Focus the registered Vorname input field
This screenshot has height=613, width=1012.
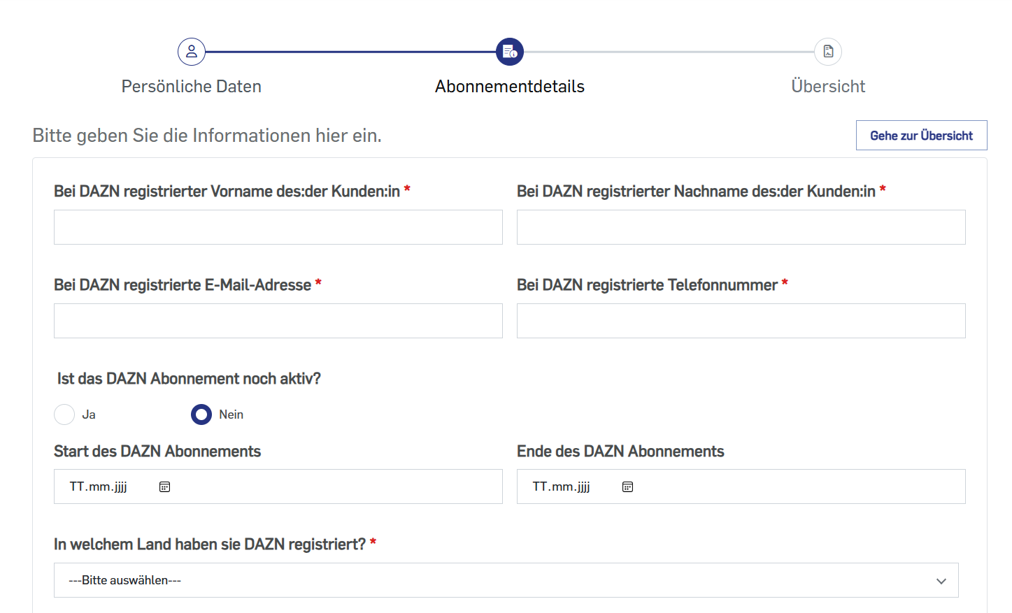tap(278, 227)
